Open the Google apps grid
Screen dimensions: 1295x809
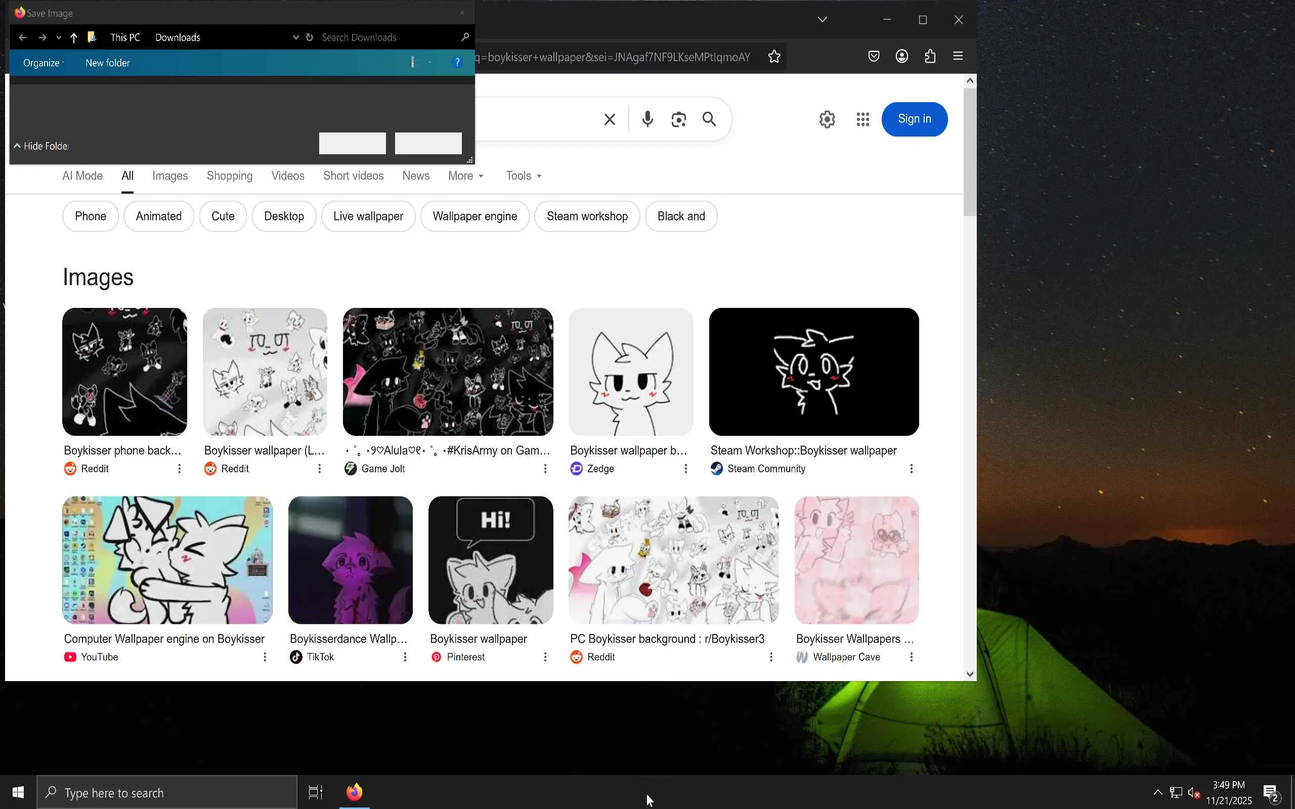(x=862, y=119)
